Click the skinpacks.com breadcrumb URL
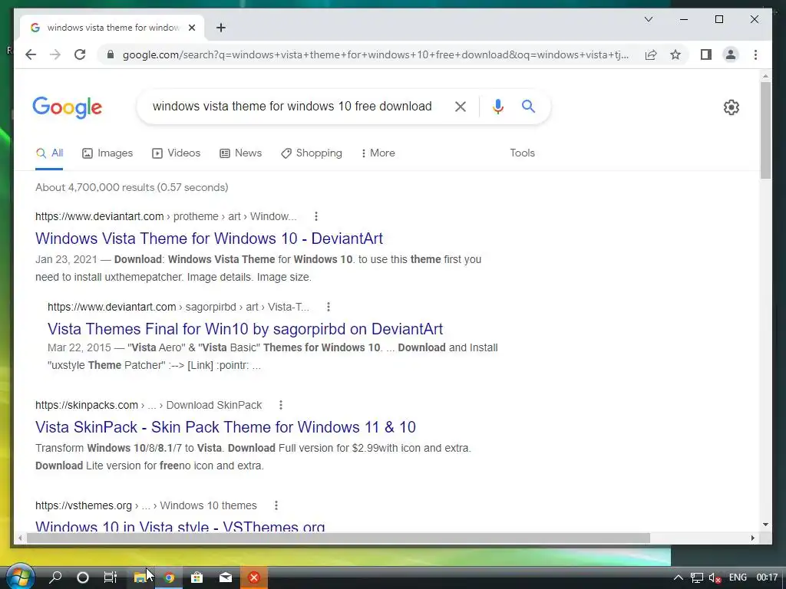Image resolution: width=786 pixels, height=589 pixels. click(148, 405)
